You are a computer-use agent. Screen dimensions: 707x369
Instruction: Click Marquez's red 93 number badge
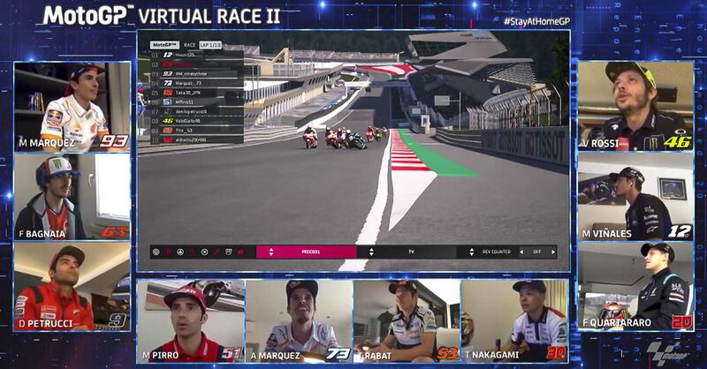coord(114,141)
